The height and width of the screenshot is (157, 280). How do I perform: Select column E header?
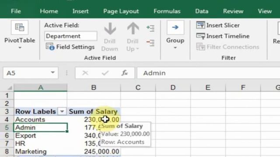tap(208, 88)
